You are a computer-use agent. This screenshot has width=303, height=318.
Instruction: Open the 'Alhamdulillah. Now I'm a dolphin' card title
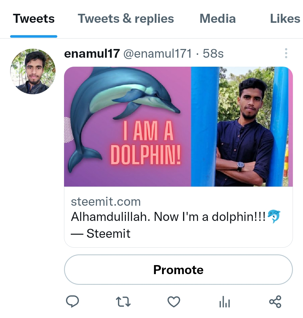176,225
